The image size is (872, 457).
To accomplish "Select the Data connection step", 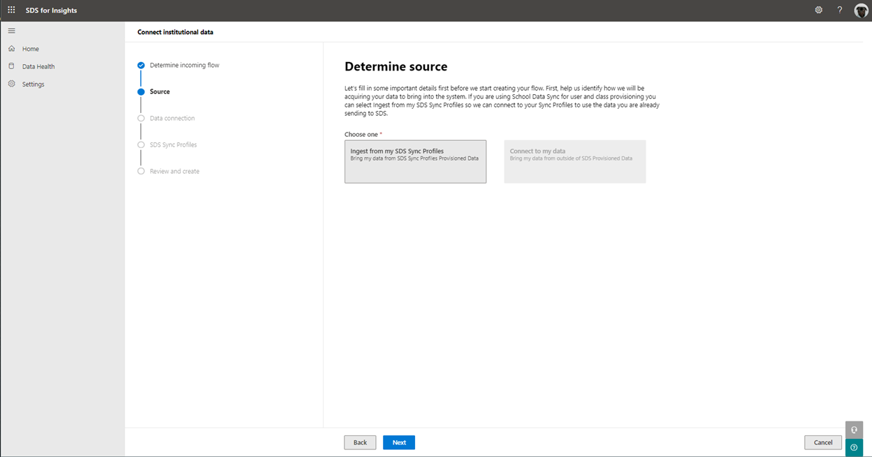I will coord(172,118).
